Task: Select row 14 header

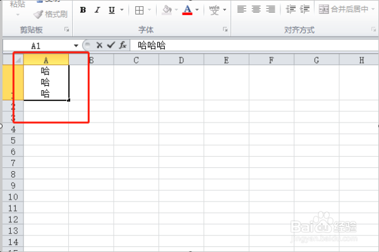Action: point(13,242)
